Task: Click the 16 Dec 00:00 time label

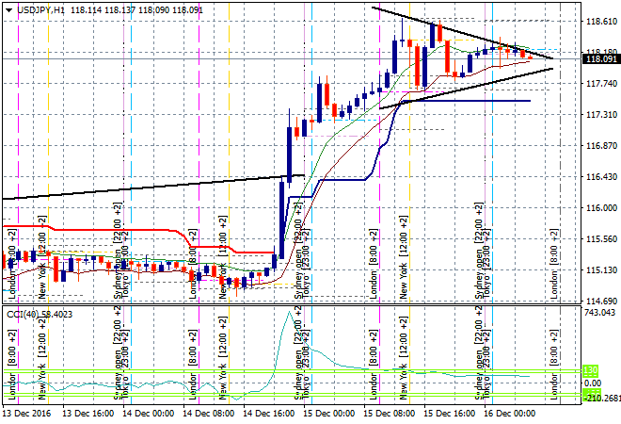Action: [x=509, y=414]
